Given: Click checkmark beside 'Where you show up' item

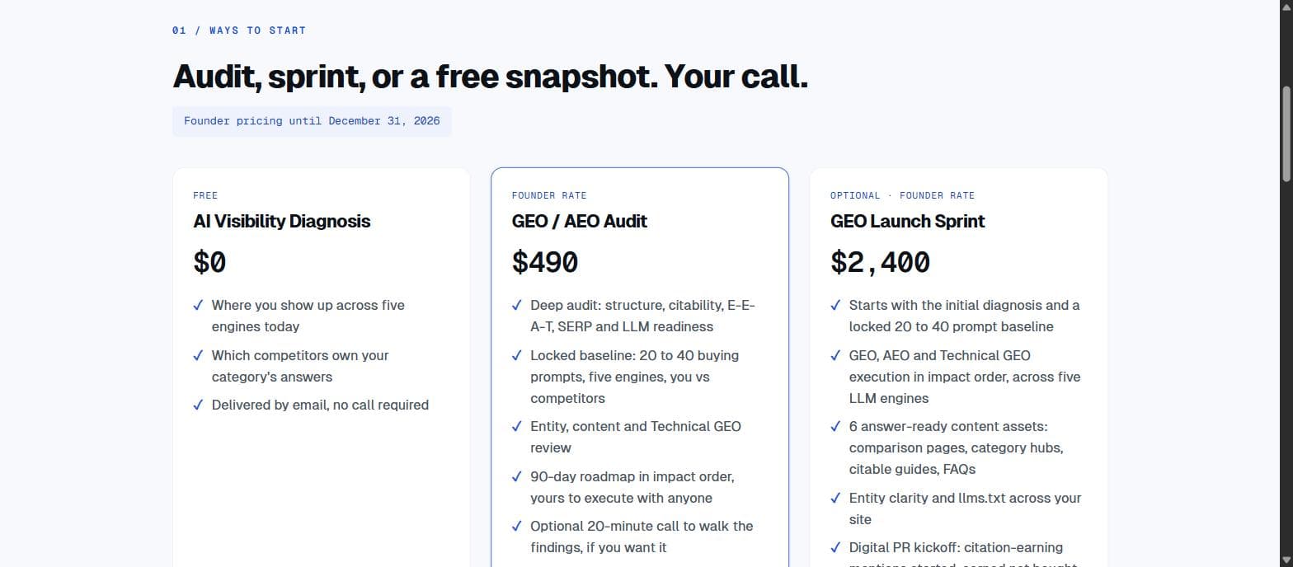Looking at the screenshot, I should click(198, 305).
